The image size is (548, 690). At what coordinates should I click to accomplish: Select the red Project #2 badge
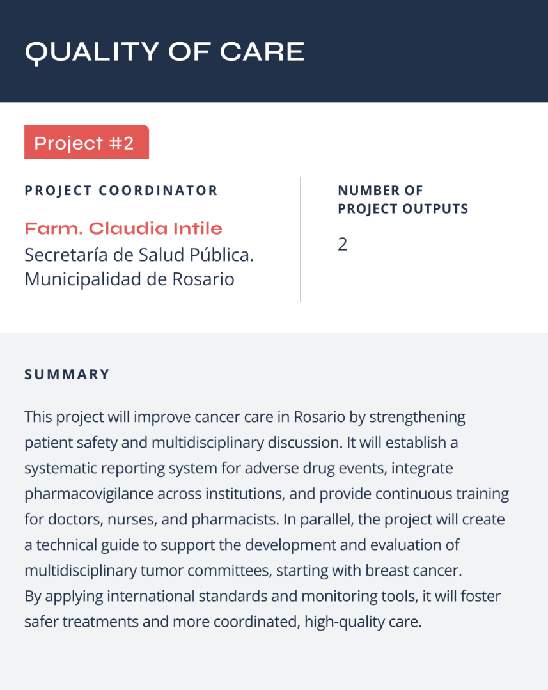click(85, 143)
